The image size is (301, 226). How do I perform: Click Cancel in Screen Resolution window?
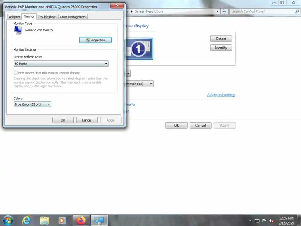(200, 125)
